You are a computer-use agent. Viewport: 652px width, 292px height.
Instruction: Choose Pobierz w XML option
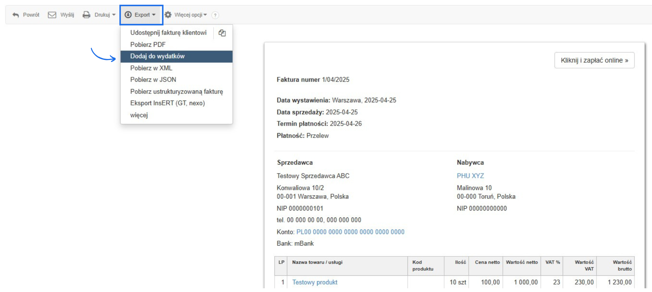click(x=151, y=68)
